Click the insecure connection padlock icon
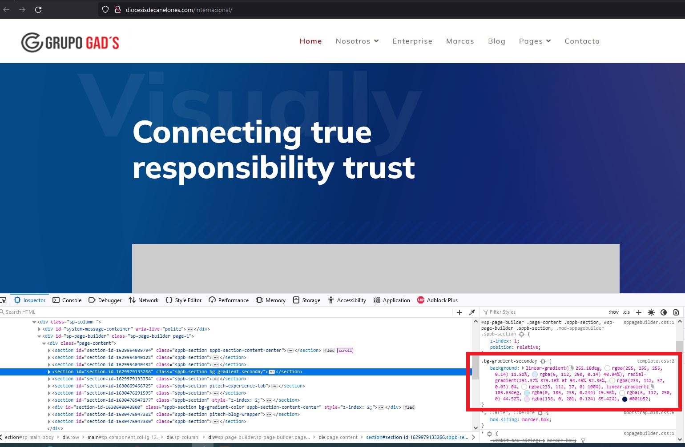This screenshot has height=447, width=685. [x=118, y=9]
